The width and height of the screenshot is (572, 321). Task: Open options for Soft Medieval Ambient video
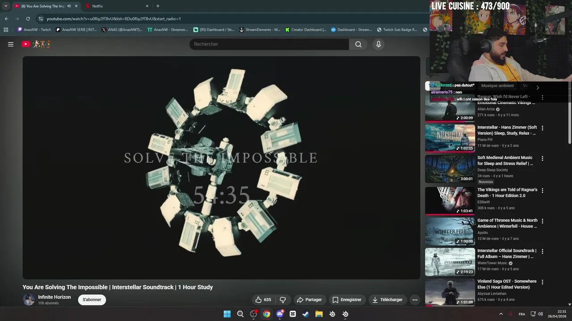tap(543, 158)
